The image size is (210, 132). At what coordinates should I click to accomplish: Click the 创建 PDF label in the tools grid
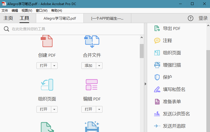47,55
